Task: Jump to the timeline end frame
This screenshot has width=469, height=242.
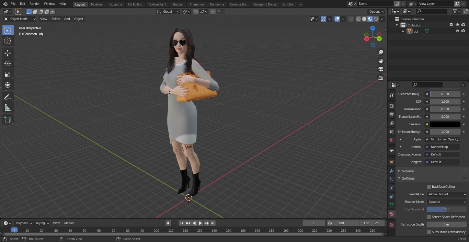Action: coord(213,223)
